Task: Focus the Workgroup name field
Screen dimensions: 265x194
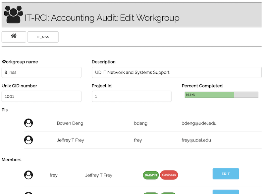Action: 41,72
